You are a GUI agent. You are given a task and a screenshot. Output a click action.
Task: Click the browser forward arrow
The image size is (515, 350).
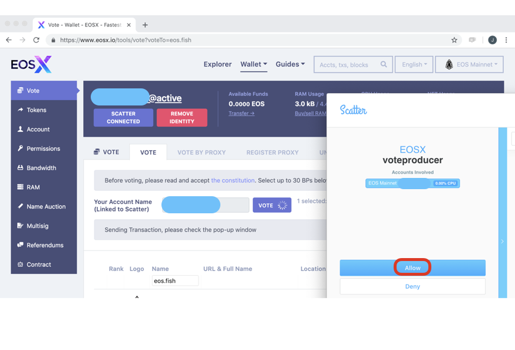tap(22, 40)
